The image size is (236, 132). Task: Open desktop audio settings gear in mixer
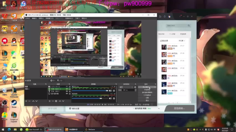[x=114, y=91]
